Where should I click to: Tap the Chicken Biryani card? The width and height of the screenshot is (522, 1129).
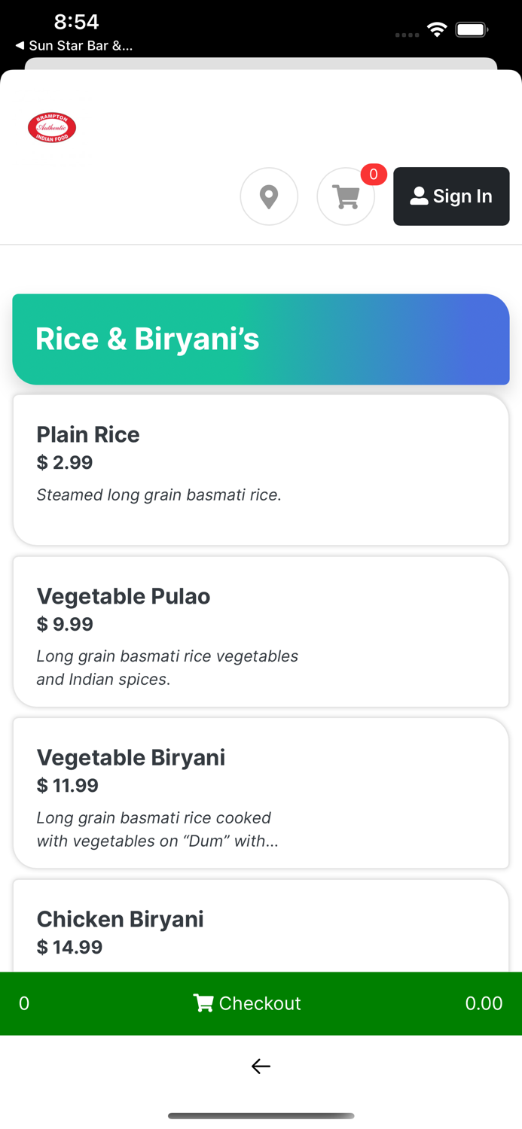tap(261, 931)
